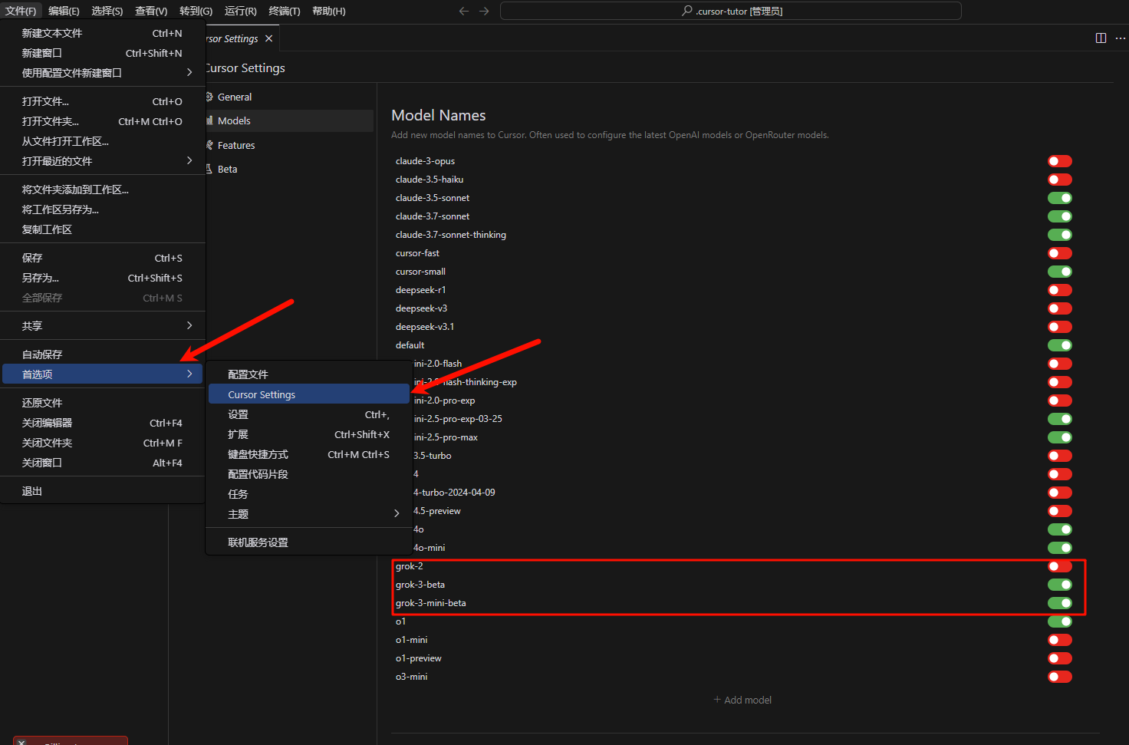The height and width of the screenshot is (745, 1129).
Task: Click the back navigation arrow
Action: pyautogui.click(x=463, y=11)
